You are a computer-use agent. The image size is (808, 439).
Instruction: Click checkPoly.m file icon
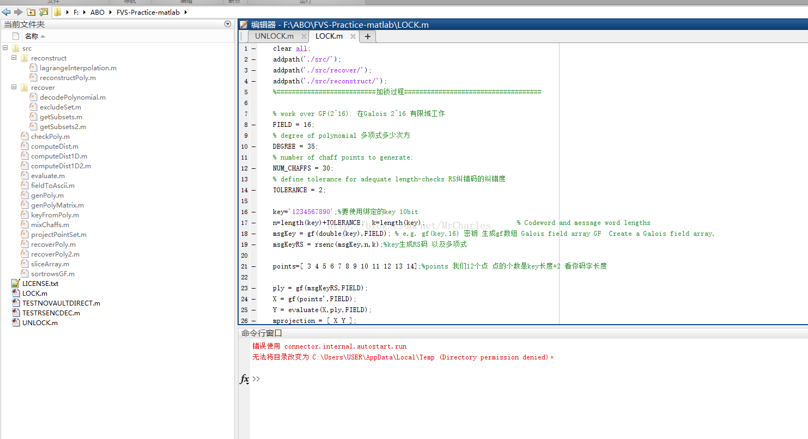click(25, 136)
